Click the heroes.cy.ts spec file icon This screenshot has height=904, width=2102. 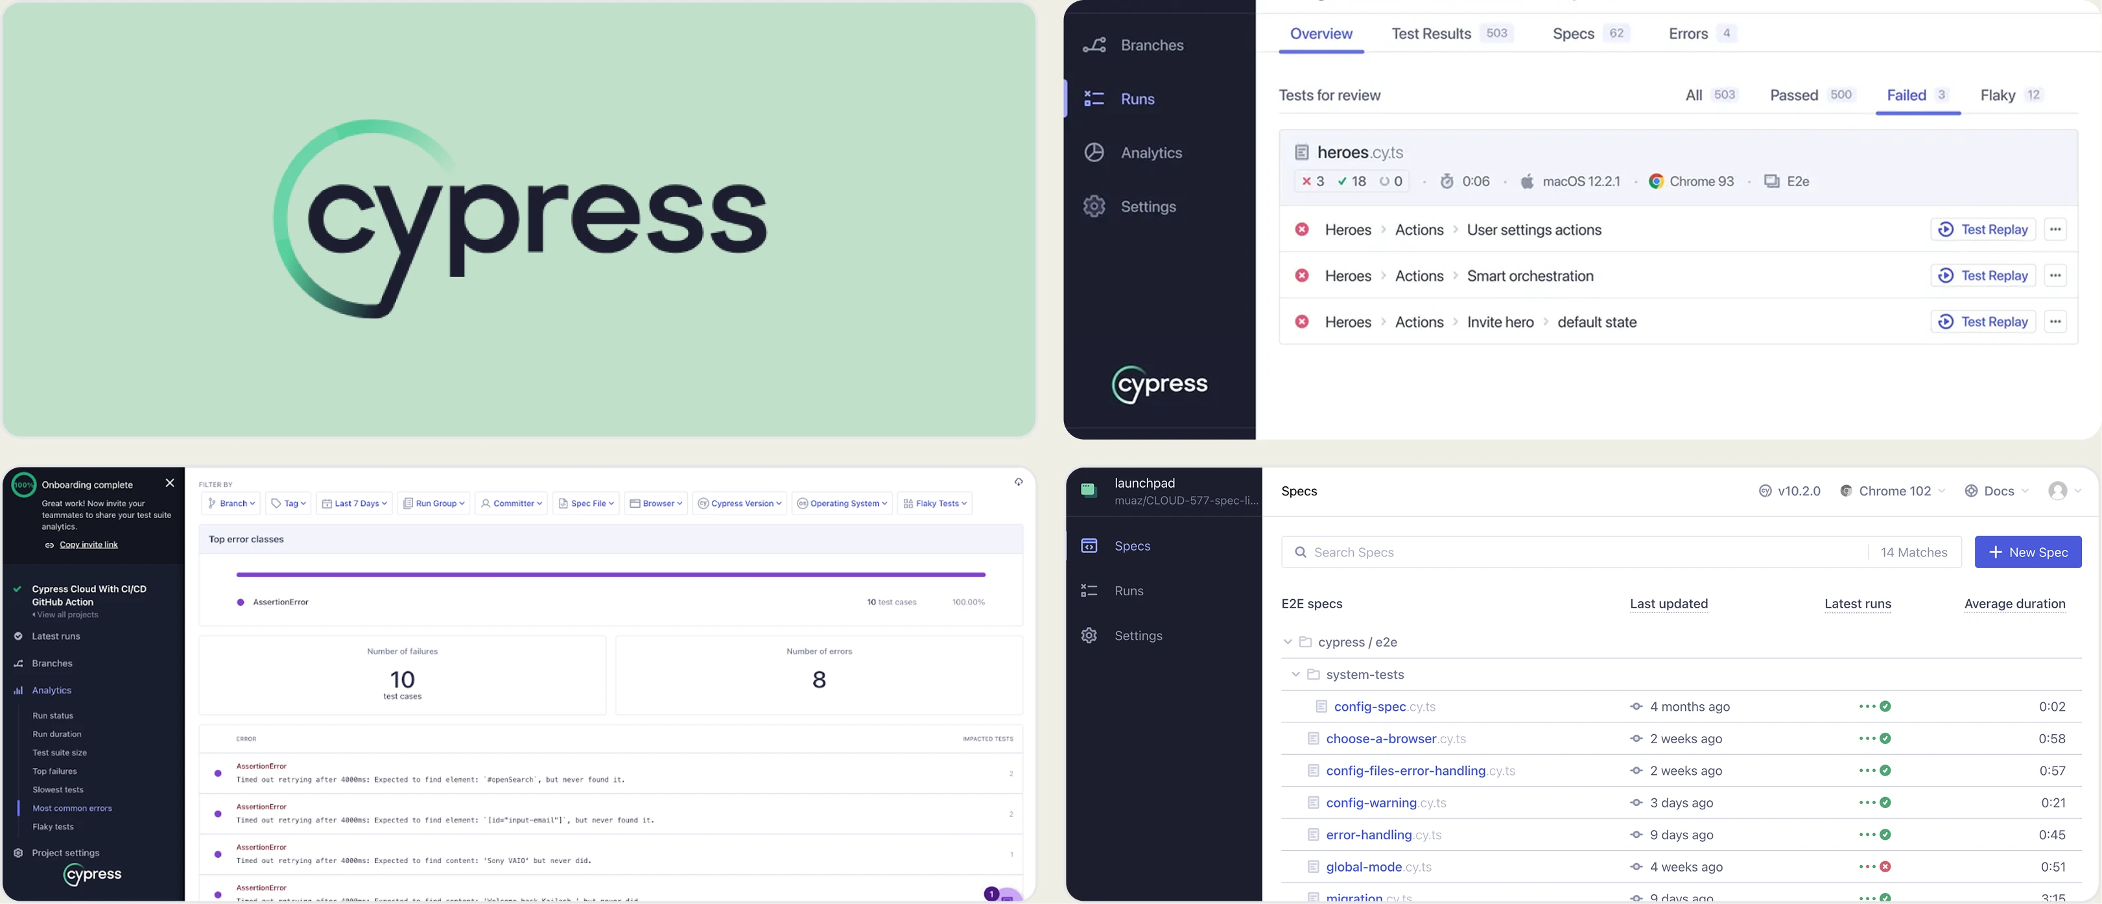click(1301, 152)
